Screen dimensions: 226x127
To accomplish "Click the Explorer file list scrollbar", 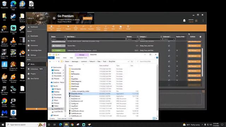I will [x=157, y=91].
